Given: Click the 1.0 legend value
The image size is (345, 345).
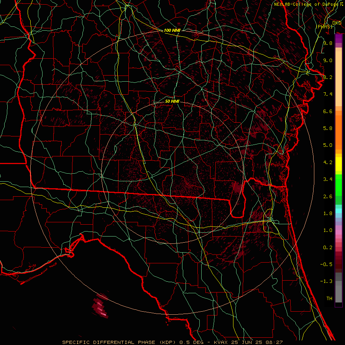Looking at the screenshot, I should 328,230.
